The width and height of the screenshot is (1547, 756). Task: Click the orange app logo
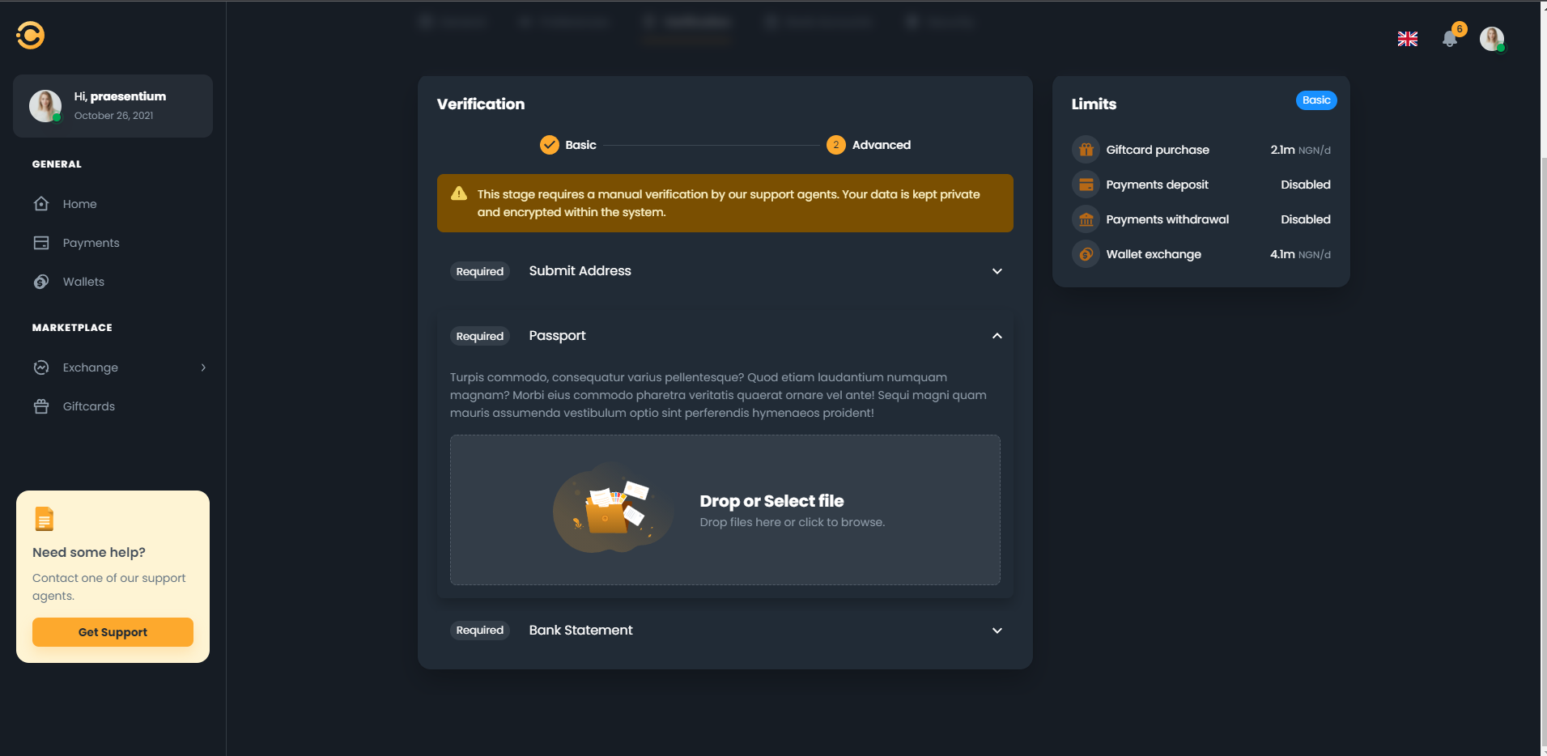click(31, 35)
